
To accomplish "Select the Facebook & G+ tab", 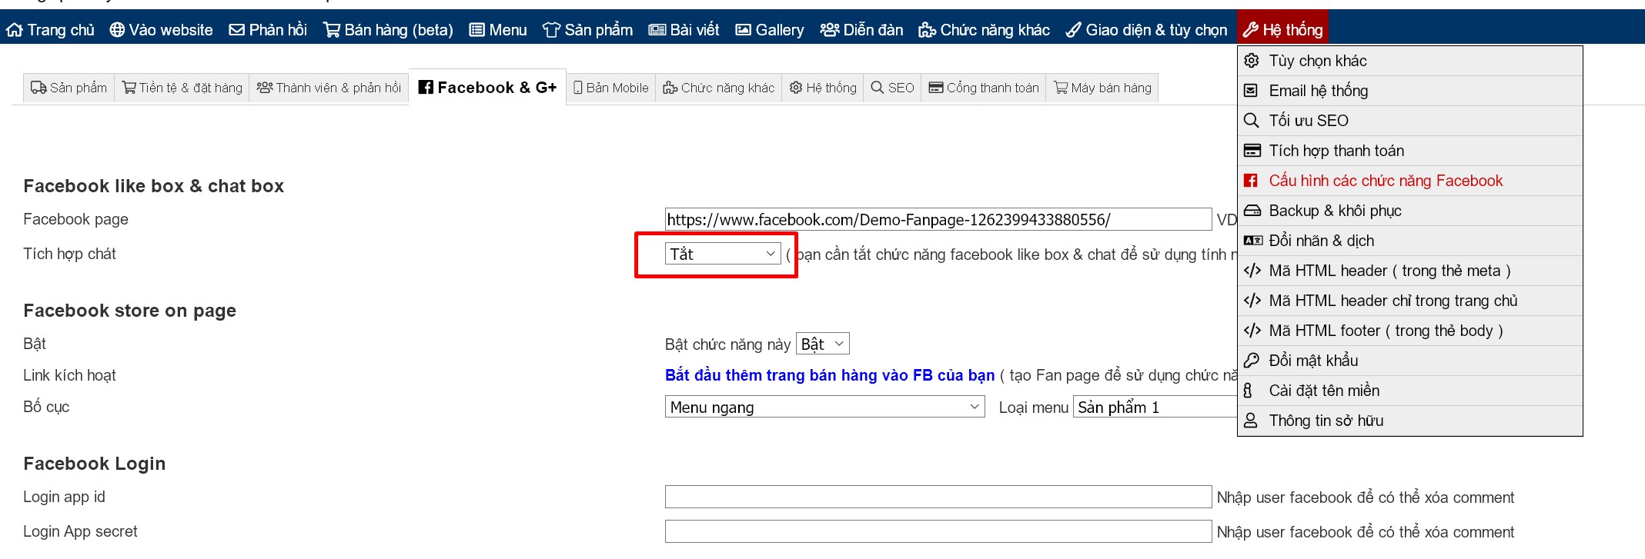I will 487,88.
